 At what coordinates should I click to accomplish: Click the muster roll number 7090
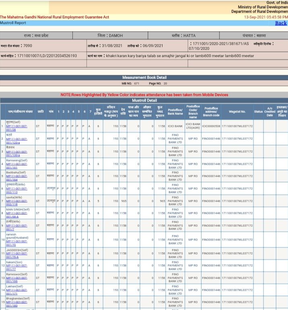click(28, 45)
